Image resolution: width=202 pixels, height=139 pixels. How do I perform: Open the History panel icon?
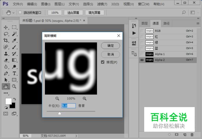(x=134, y=26)
